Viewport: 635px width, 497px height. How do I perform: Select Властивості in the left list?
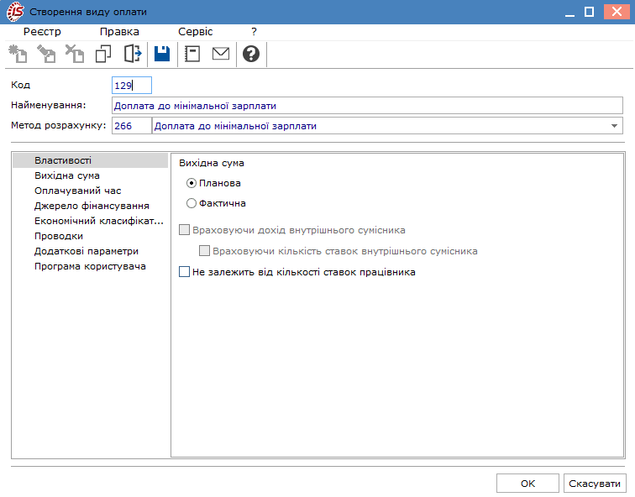[x=91, y=160]
